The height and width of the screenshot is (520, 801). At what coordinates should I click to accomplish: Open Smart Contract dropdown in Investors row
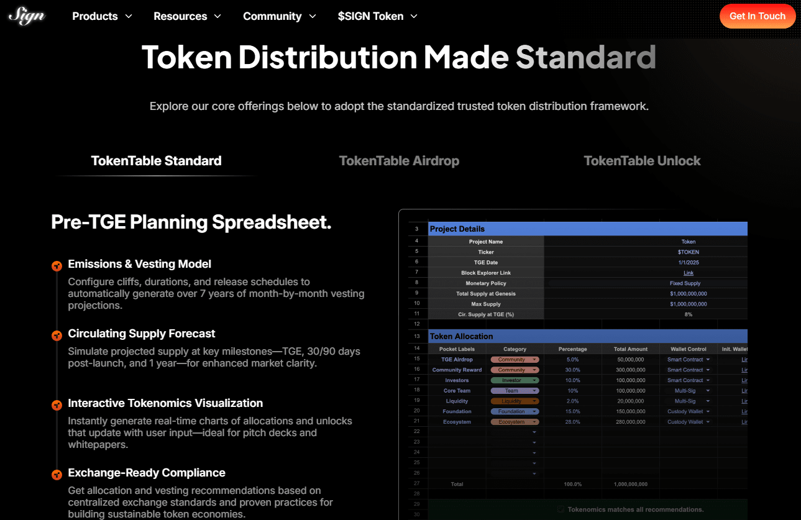tap(689, 380)
